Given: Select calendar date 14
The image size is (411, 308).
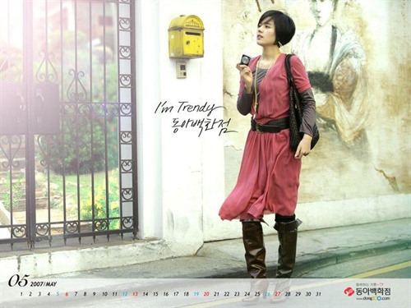Looking at the screenshot, I should (145, 294).
